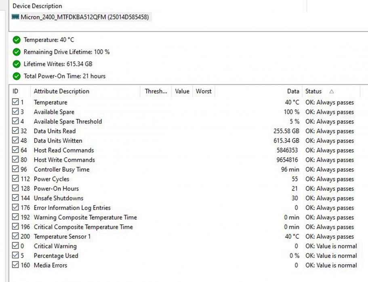
Task: Click the Worst column header
Action: click(204, 91)
